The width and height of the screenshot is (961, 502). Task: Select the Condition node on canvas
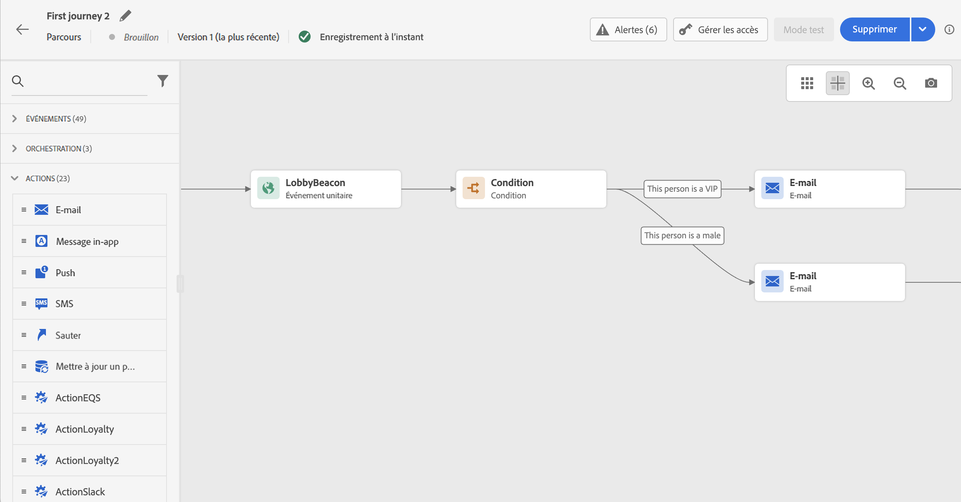tap(531, 189)
